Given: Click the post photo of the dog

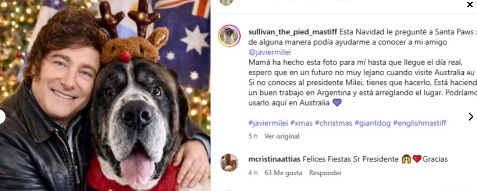Looking at the screenshot, I should pos(105,96).
